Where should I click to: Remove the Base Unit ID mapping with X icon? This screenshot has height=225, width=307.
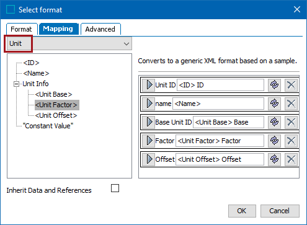coord(291,122)
